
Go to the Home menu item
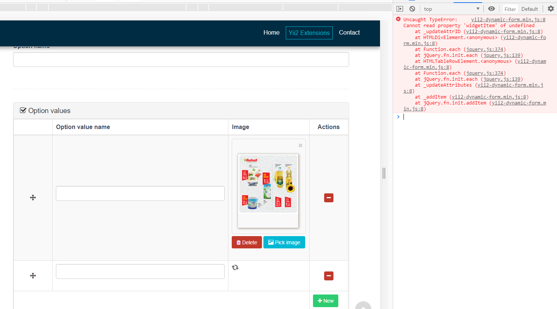coord(271,33)
